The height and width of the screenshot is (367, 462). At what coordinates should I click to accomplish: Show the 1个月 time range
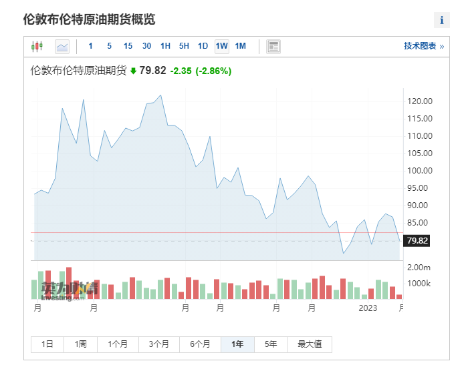click(118, 344)
